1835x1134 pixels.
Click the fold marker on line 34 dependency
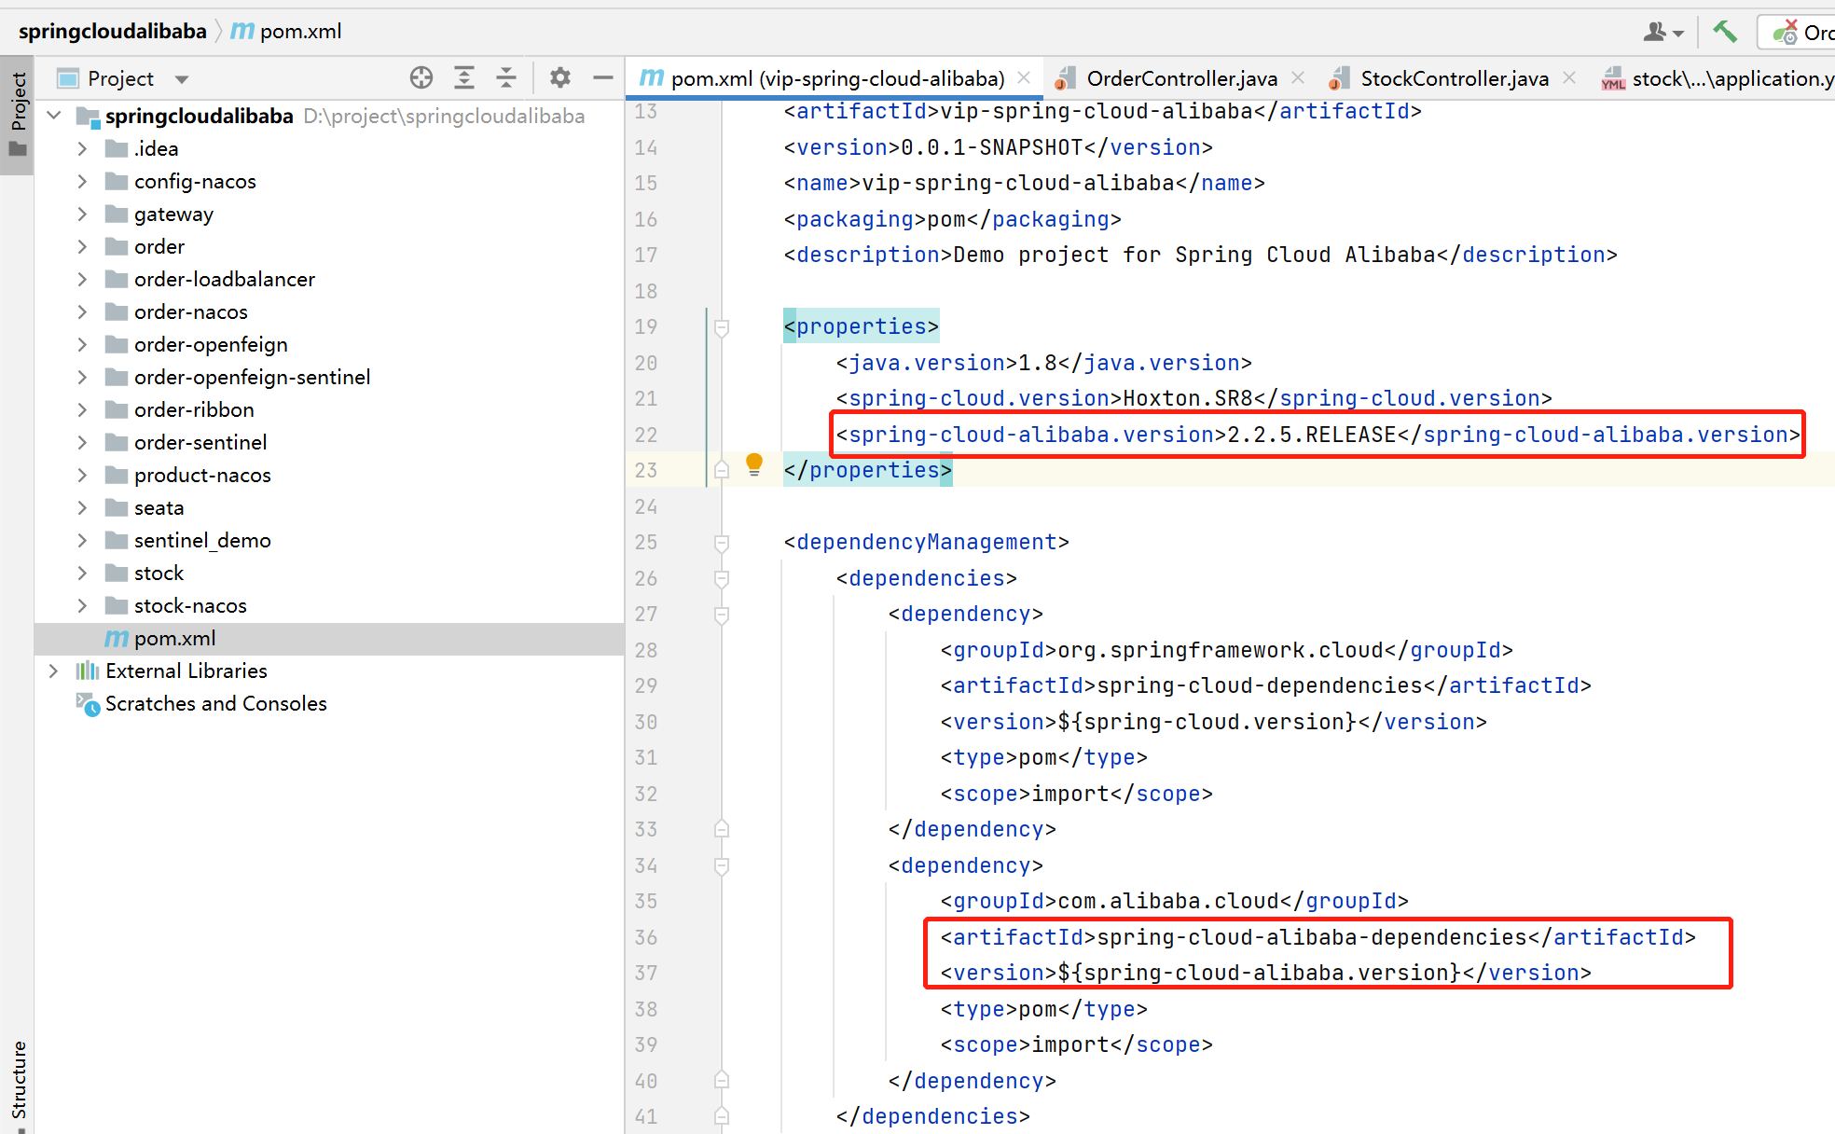point(722,865)
